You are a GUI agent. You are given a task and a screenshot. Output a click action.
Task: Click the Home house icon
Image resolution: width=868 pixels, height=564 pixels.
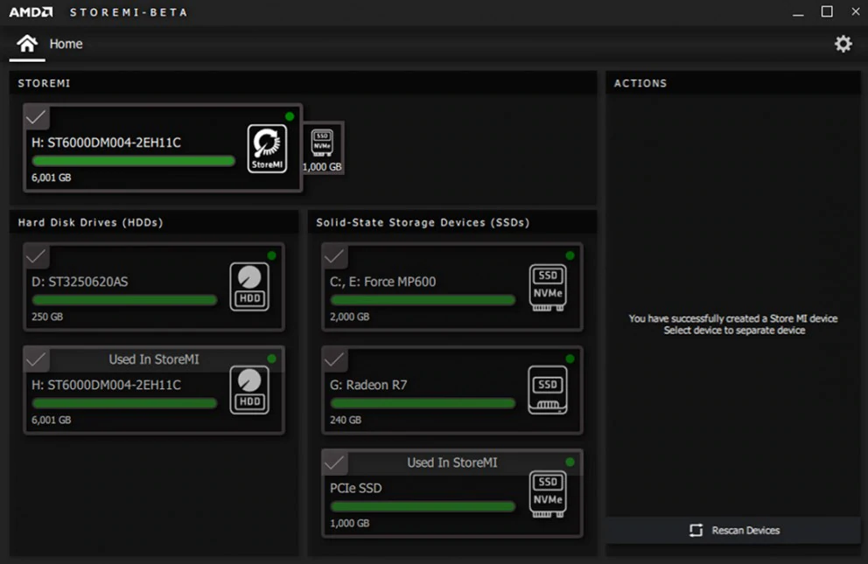coord(27,44)
